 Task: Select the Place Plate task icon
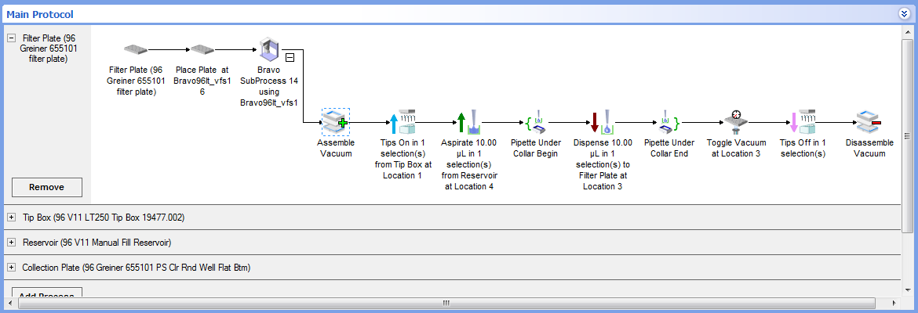202,50
